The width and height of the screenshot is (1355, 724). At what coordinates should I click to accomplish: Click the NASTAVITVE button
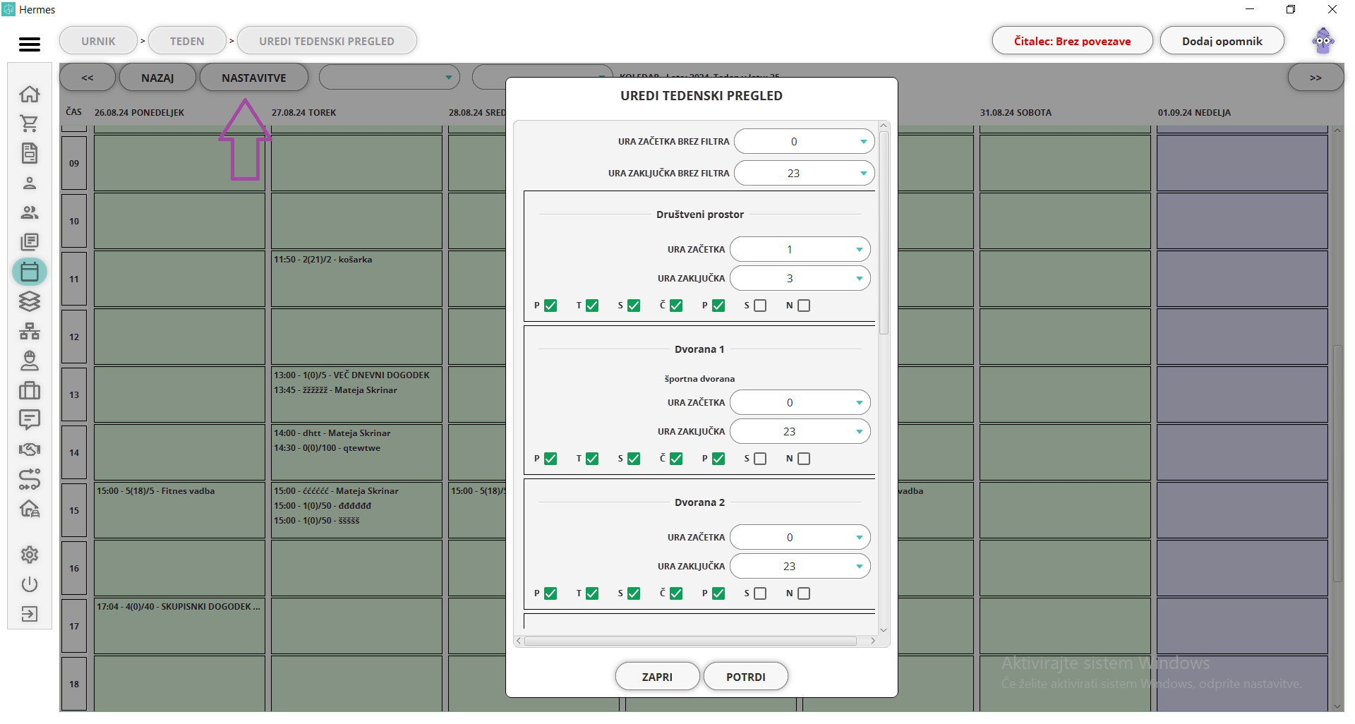(x=254, y=78)
